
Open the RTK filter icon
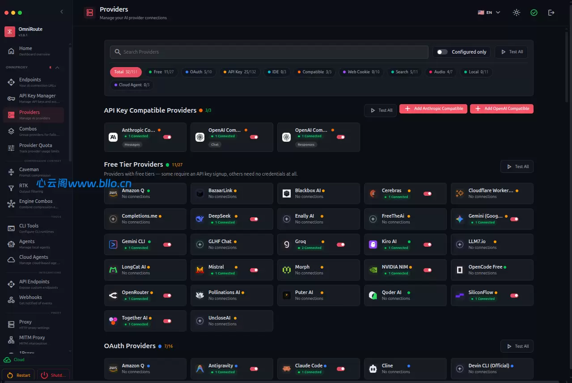11,188
